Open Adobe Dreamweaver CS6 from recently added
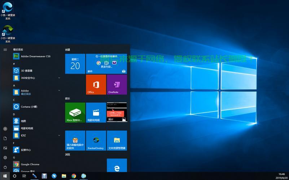This screenshot has width=289, height=180. (x=37, y=56)
